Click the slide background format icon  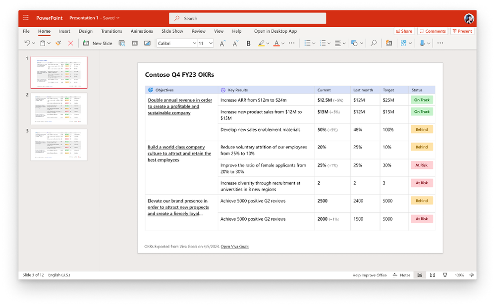point(148,43)
